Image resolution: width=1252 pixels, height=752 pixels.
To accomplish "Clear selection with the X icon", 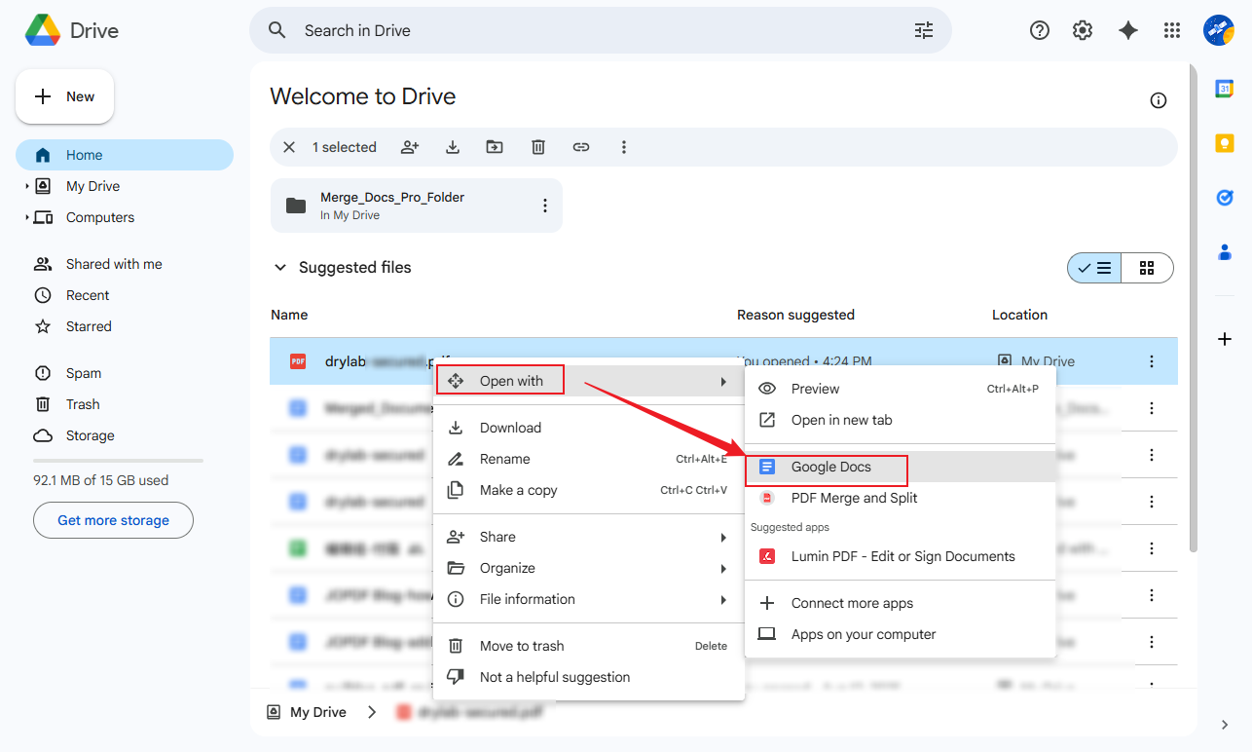I will (x=289, y=147).
